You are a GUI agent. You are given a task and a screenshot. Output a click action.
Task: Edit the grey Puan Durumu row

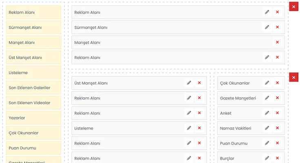pos(267,143)
